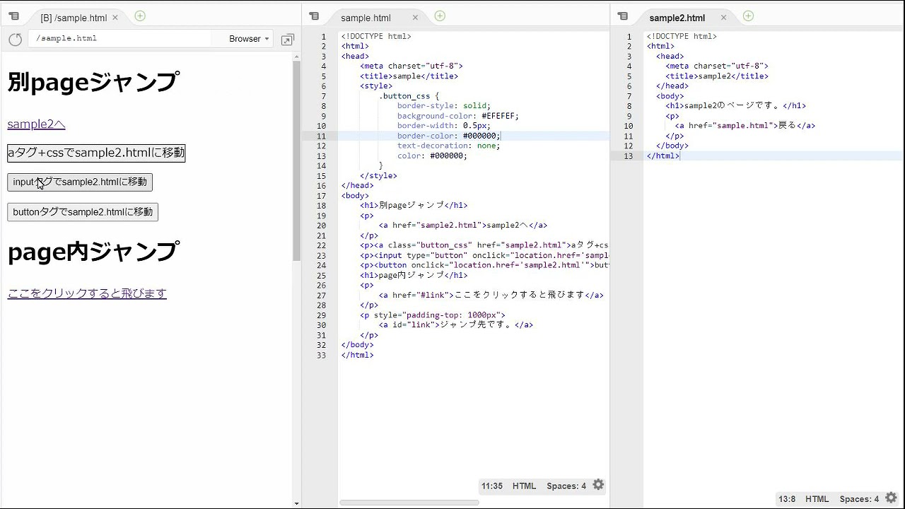
Task: Select the sample.html editor tab
Action: click(x=366, y=18)
